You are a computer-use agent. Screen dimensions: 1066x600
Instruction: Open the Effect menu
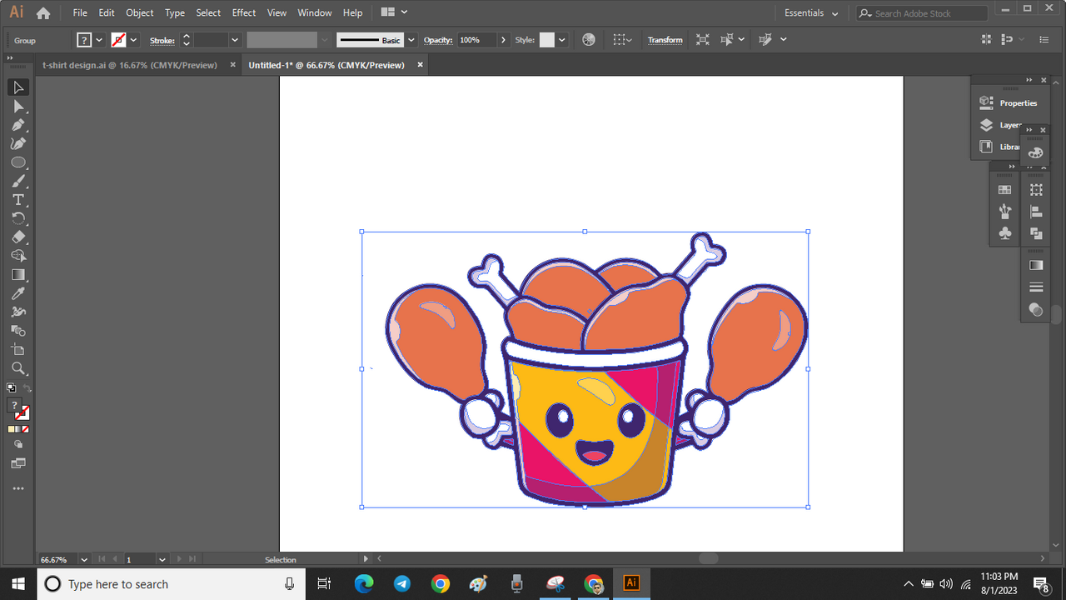click(x=243, y=13)
